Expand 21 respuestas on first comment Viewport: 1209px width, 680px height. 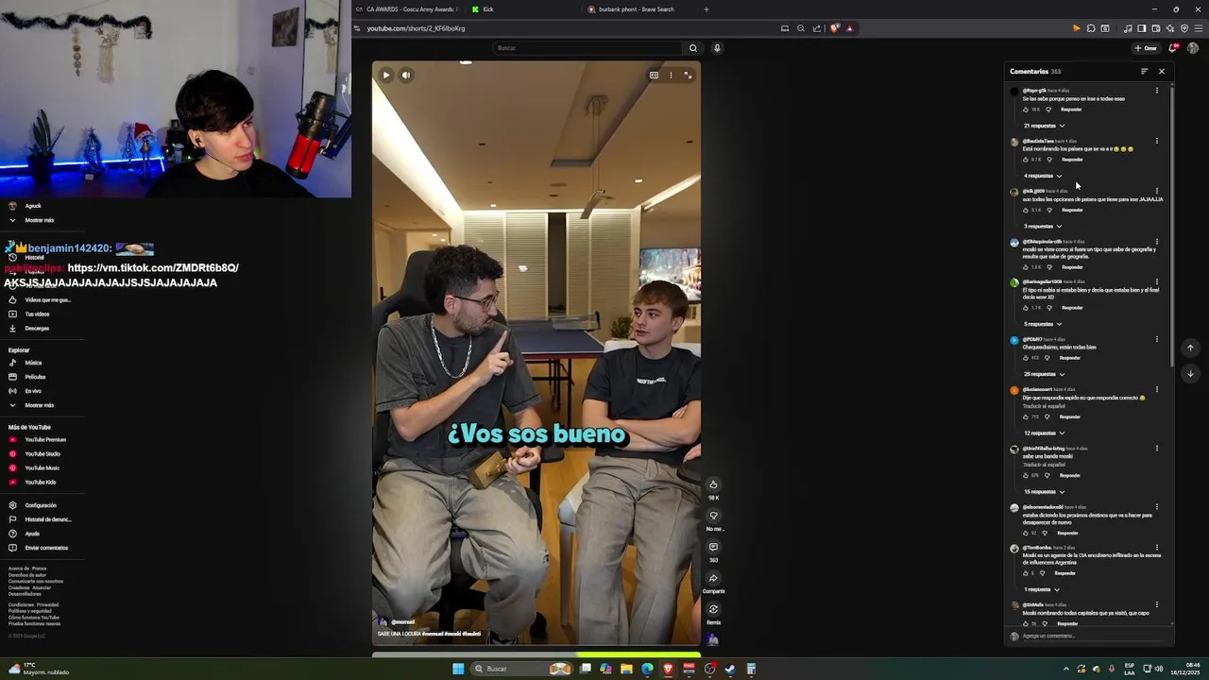click(x=1044, y=126)
